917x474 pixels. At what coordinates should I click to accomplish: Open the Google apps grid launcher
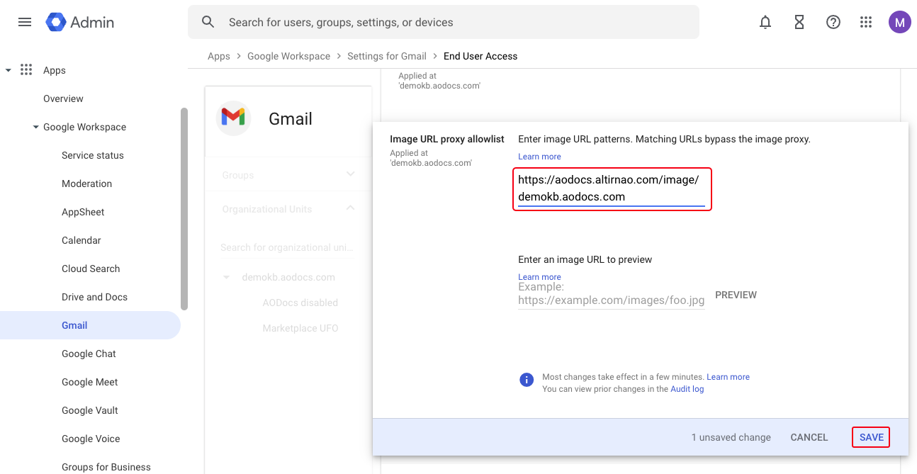click(x=866, y=22)
